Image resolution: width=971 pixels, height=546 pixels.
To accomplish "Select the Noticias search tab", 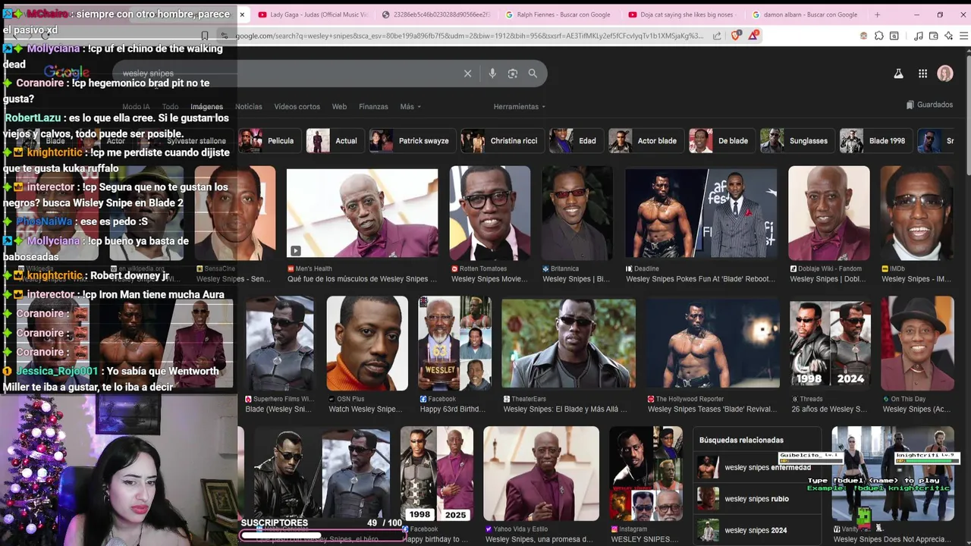I will click(x=248, y=107).
